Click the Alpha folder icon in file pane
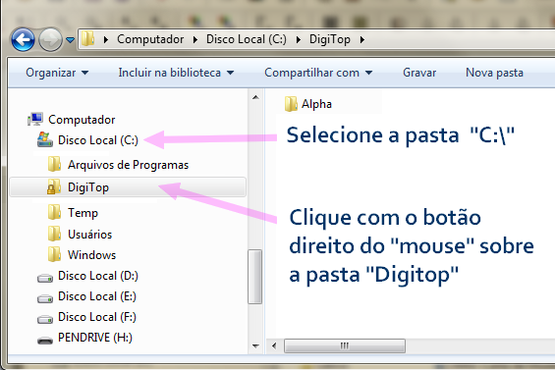This screenshot has height=370, width=555. pos(291,104)
